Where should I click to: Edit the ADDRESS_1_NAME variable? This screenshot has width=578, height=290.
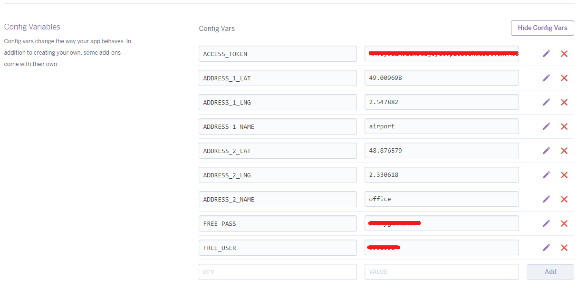click(x=546, y=126)
